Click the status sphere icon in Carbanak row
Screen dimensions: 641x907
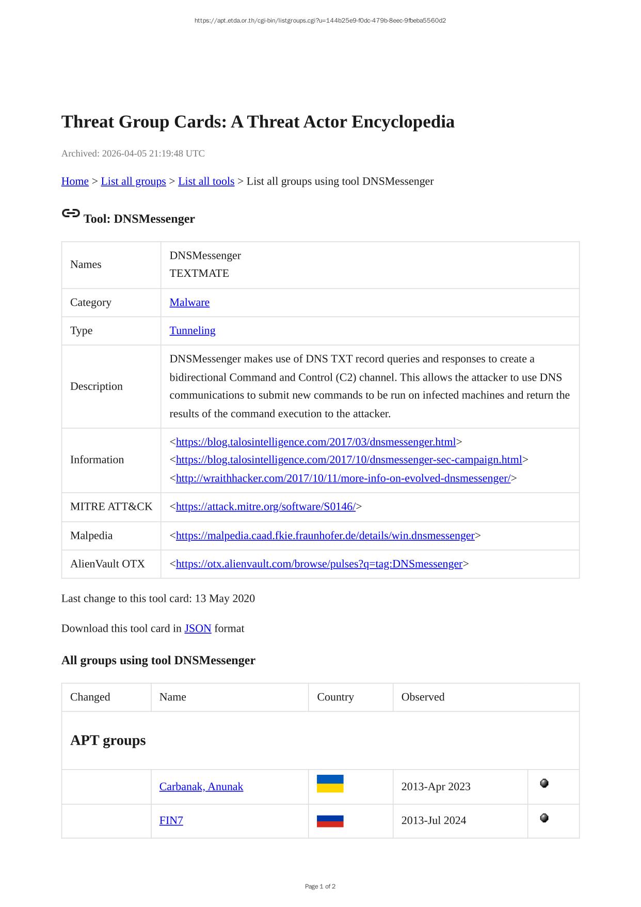(x=544, y=784)
